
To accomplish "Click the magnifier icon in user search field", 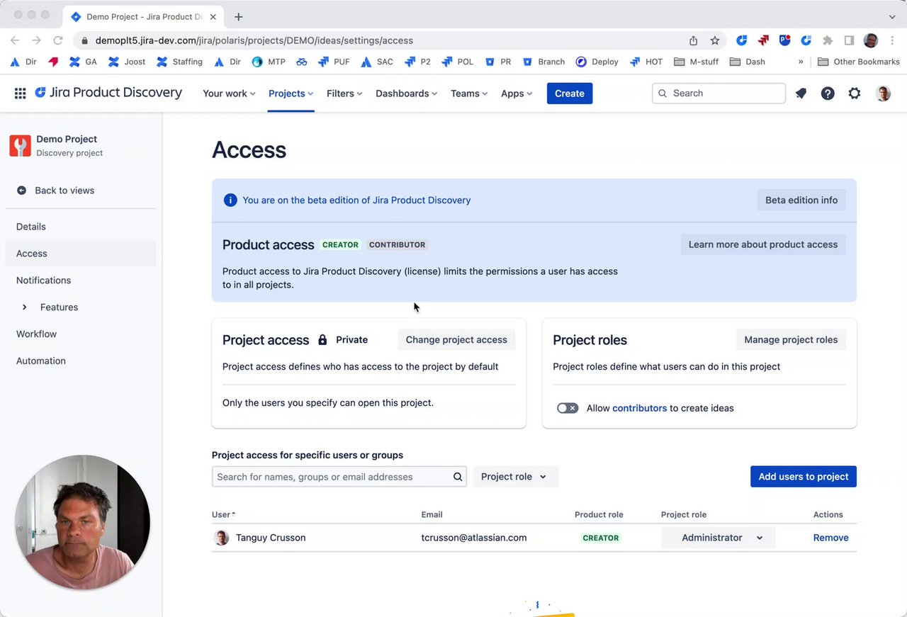I will click(x=458, y=477).
